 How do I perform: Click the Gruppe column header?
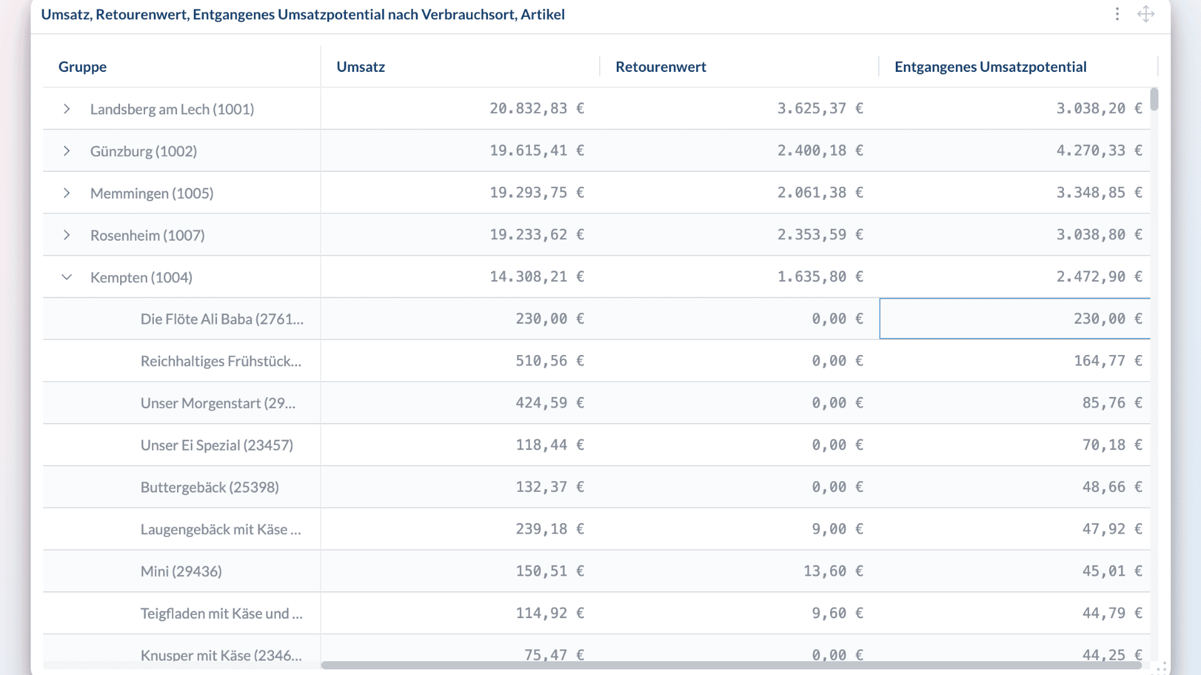pos(82,67)
